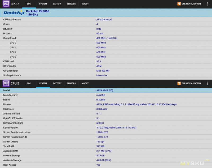Click the Root Access value Yes

pos(98,165)
